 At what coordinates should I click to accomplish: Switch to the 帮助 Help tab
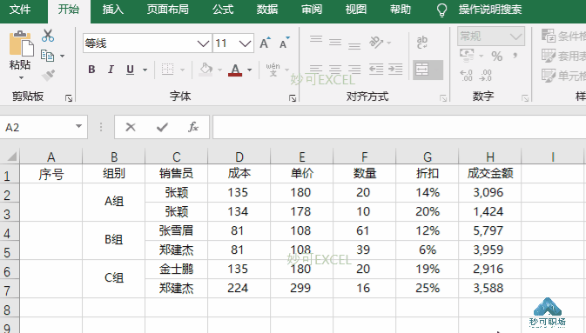pos(401,10)
